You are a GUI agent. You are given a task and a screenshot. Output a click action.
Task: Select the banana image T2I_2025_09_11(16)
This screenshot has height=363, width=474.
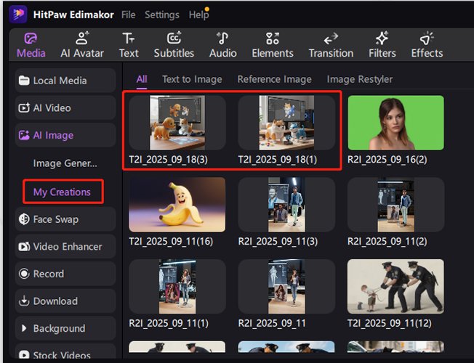point(177,205)
